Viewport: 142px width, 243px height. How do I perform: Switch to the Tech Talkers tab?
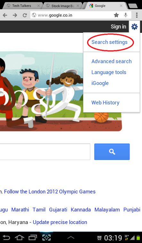coord(21,6)
